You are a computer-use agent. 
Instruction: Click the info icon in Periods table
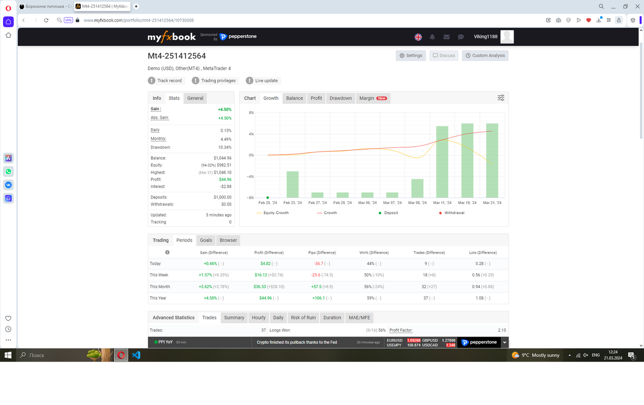[x=167, y=252]
